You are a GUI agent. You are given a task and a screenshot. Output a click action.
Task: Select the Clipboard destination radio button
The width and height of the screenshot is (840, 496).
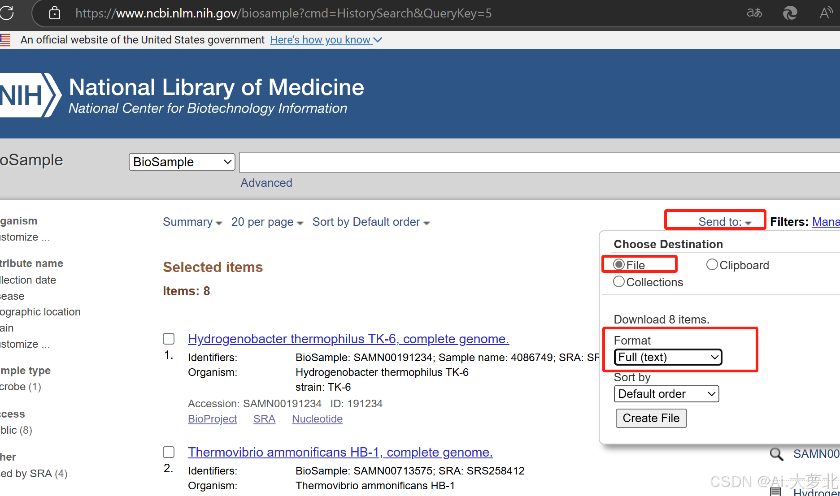point(712,265)
